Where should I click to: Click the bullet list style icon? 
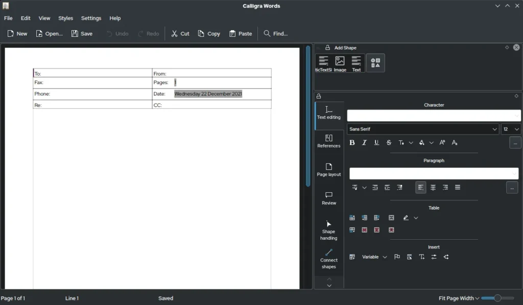(354, 188)
